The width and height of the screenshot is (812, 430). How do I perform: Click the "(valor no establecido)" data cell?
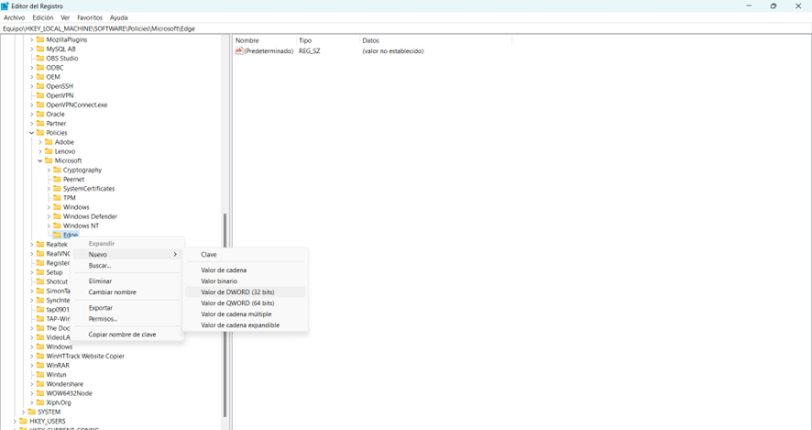[393, 50]
